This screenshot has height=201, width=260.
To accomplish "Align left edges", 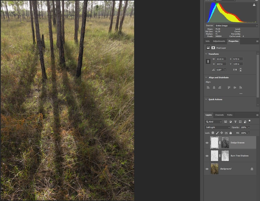I will click(208, 87).
